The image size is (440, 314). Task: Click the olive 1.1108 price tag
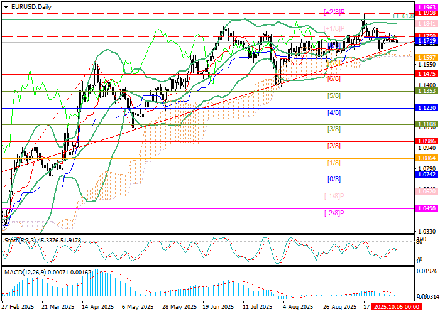tap(427, 124)
